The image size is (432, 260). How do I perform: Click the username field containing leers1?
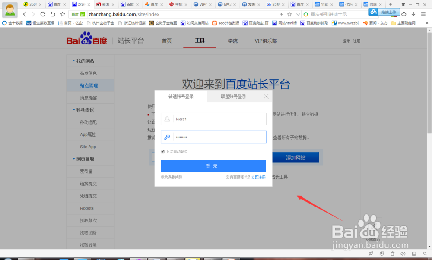point(213,119)
